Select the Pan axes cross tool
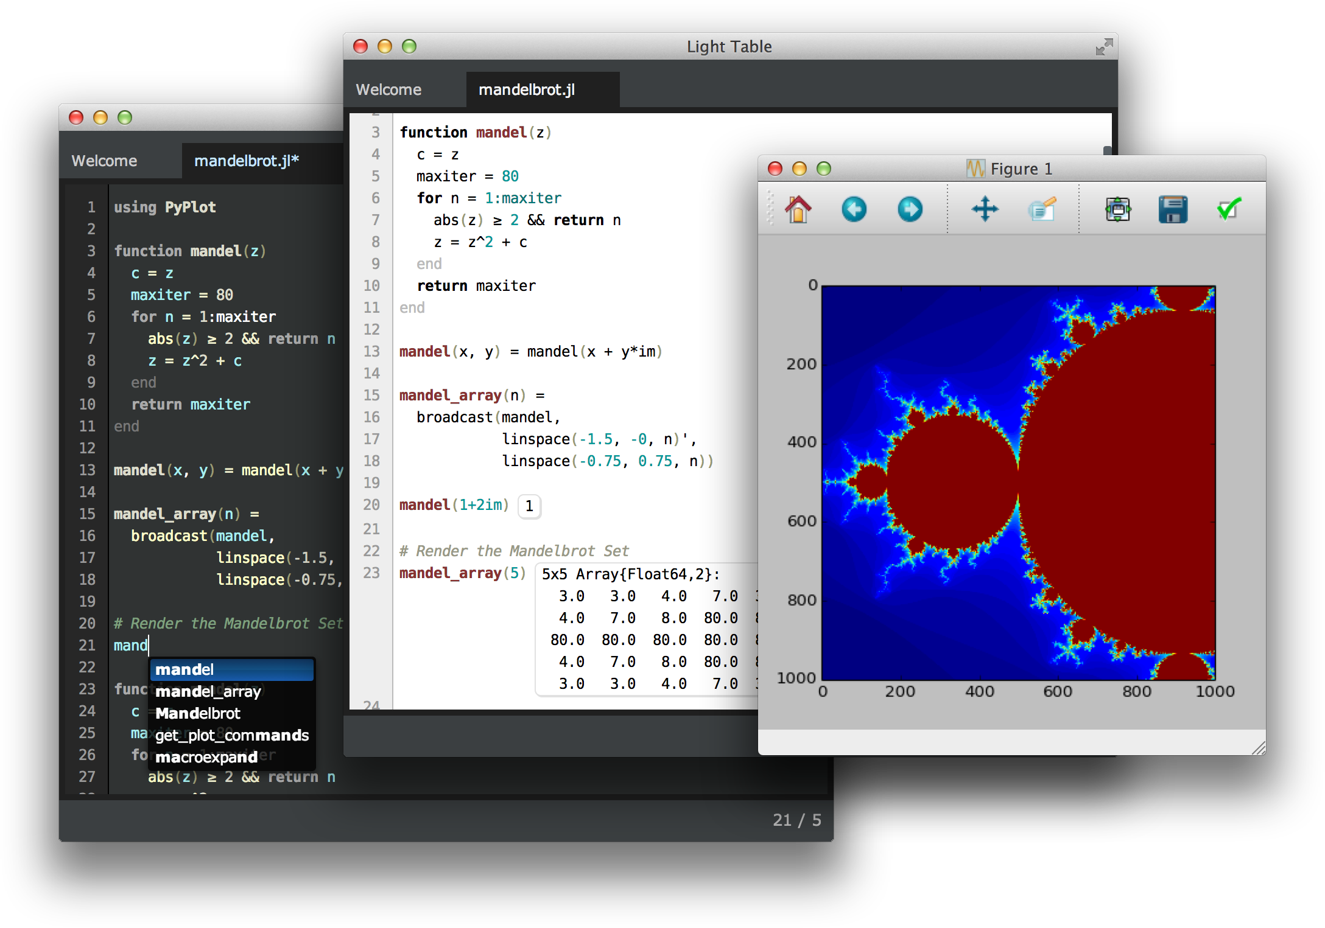The image size is (1325, 928). (x=985, y=209)
